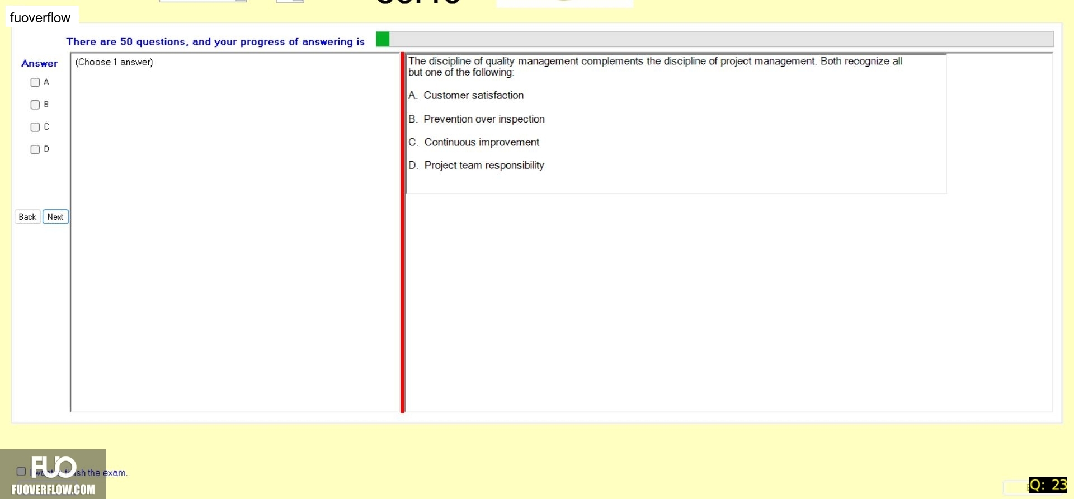Click the '(Choose 1 answer)' instruction text
The image size is (1074, 499).
point(114,62)
